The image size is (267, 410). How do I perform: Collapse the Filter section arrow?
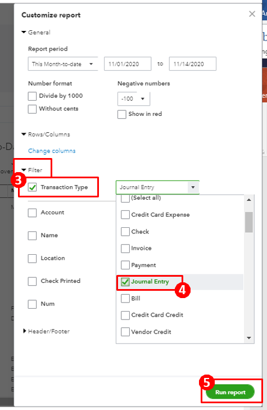[x=24, y=170]
